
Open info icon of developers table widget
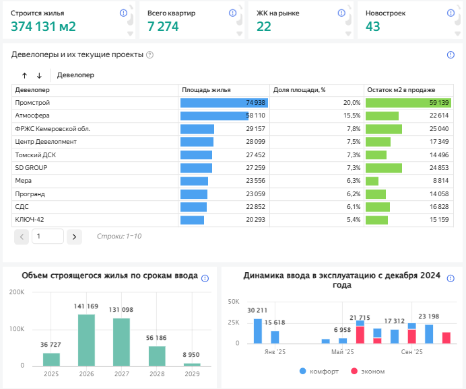tap(451, 55)
